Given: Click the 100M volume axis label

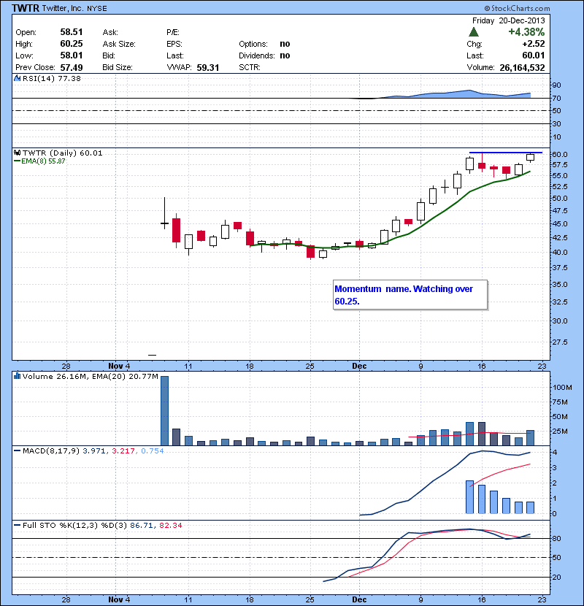Looking at the screenshot, I should tap(562, 387).
